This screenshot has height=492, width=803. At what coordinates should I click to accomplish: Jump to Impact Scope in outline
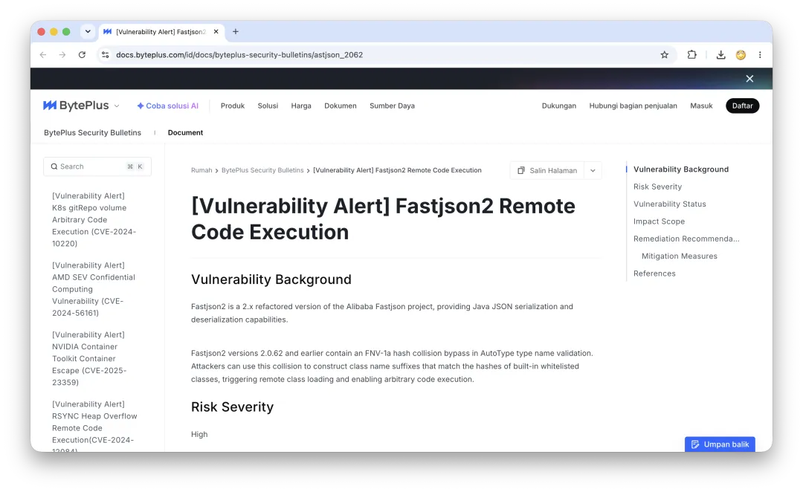(659, 221)
